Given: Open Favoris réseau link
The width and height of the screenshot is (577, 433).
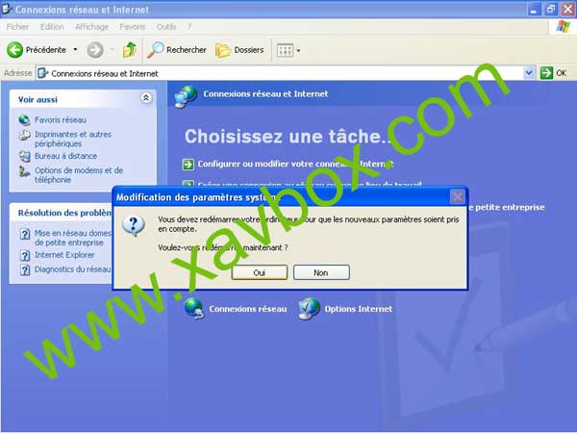Looking at the screenshot, I should (x=61, y=119).
